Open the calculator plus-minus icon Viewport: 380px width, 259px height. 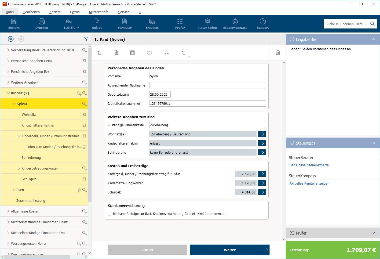click(x=166, y=53)
